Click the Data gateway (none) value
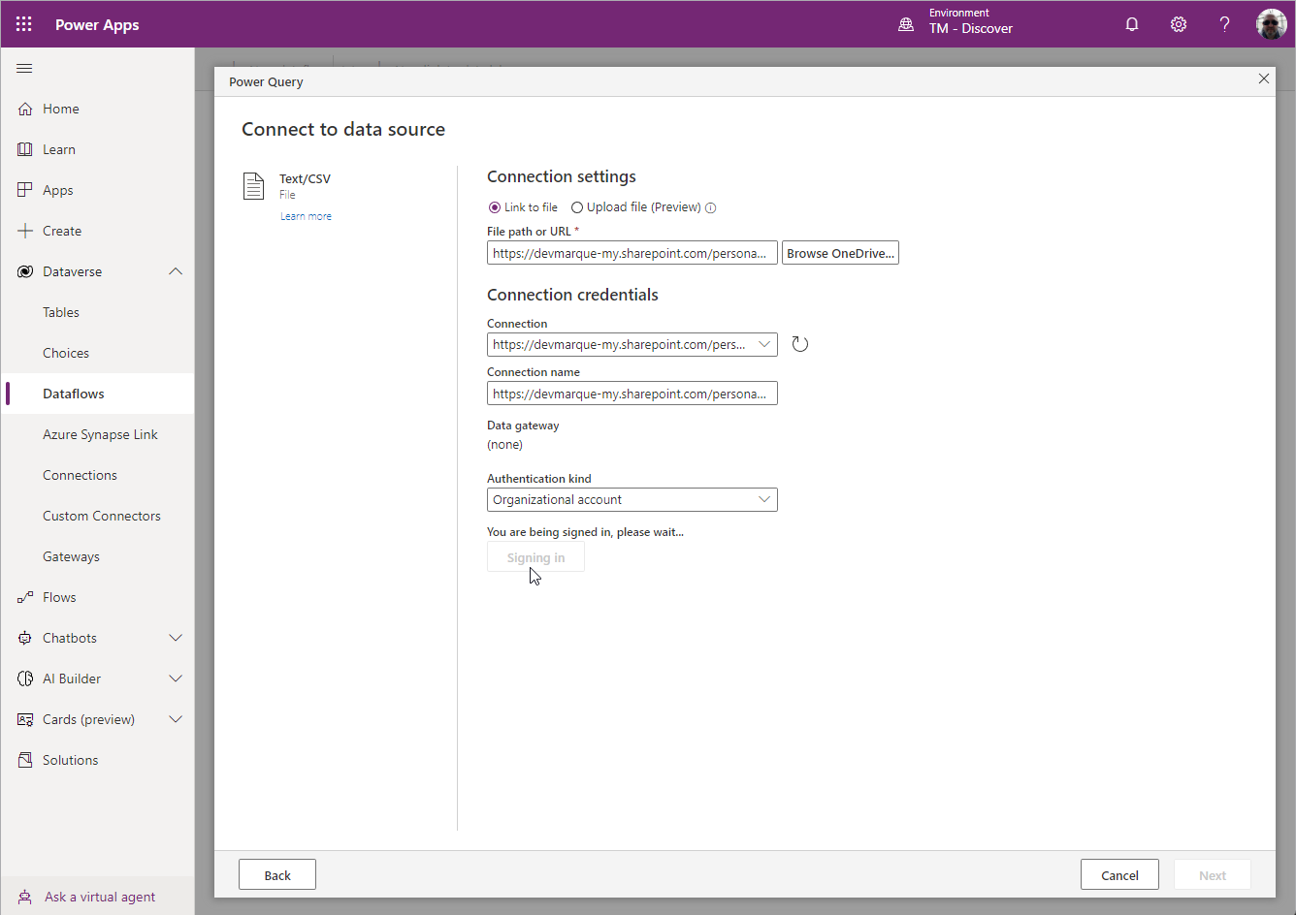 click(x=504, y=444)
